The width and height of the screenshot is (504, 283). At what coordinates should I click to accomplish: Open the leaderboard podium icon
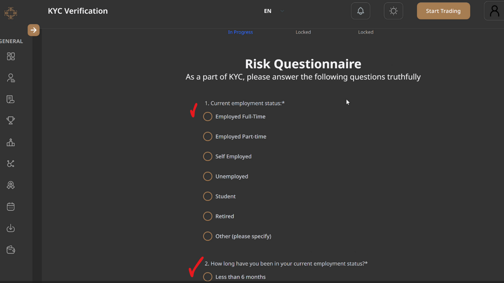[11, 142]
